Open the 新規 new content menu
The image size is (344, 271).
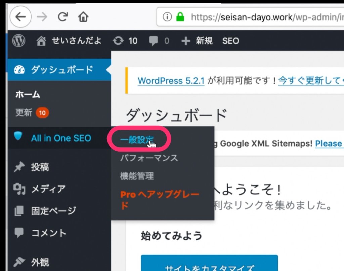click(197, 41)
